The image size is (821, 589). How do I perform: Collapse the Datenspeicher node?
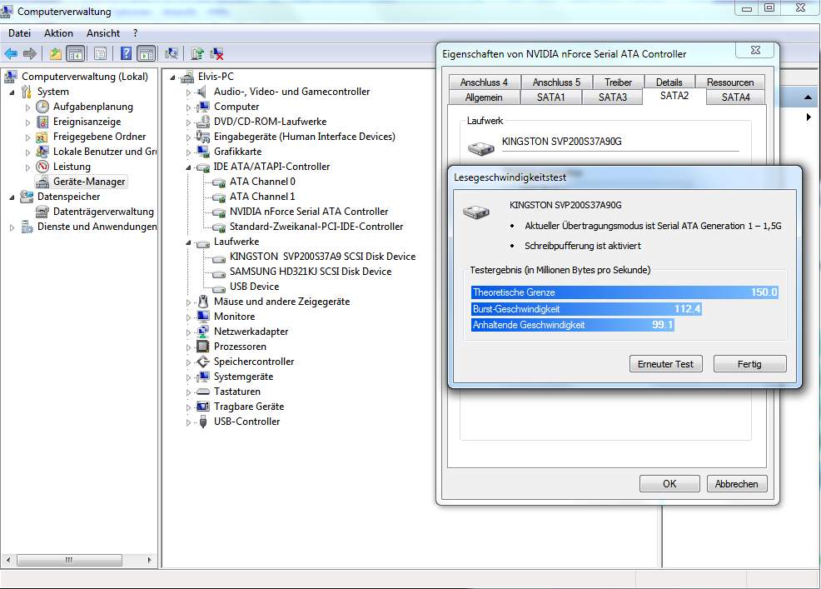(12, 197)
